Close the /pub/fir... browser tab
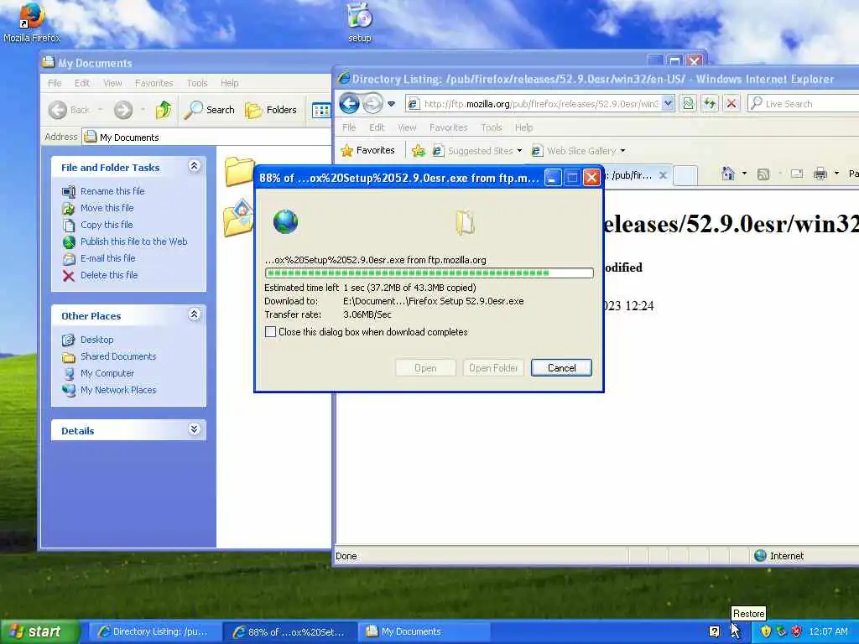The height and width of the screenshot is (644, 859). pyautogui.click(x=663, y=175)
